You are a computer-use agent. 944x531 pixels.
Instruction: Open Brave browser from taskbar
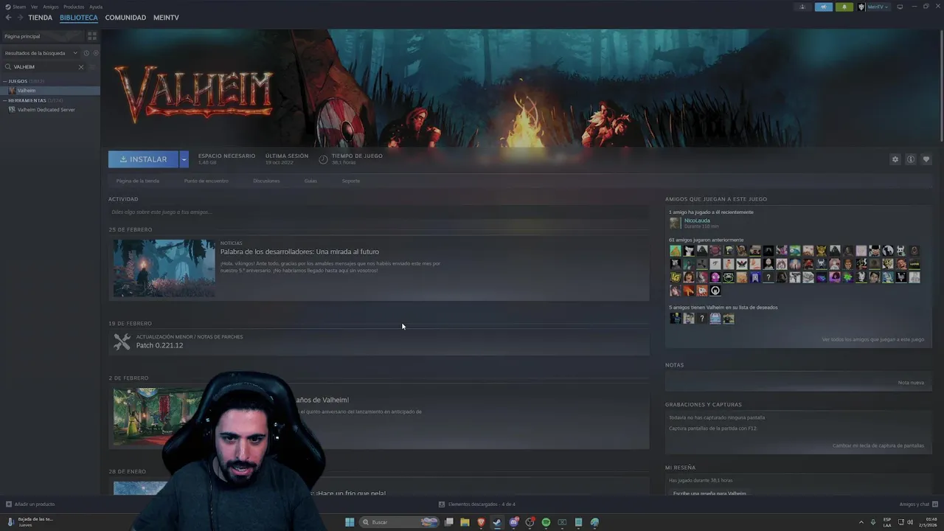481,522
